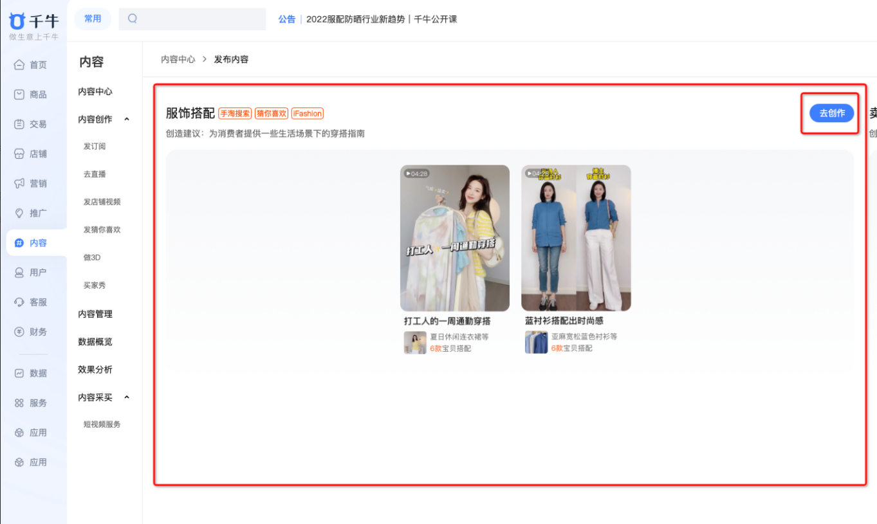The image size is (877, 524).
Task: Play the 打工人的一周通勤穿搭 video thumbnail
Action: [x=455, y=238]
